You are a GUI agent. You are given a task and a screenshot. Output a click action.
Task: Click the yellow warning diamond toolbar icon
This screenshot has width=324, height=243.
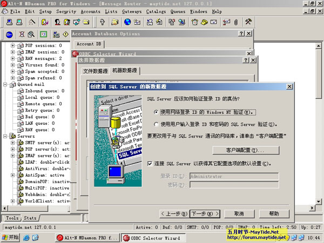click(66, 35)
